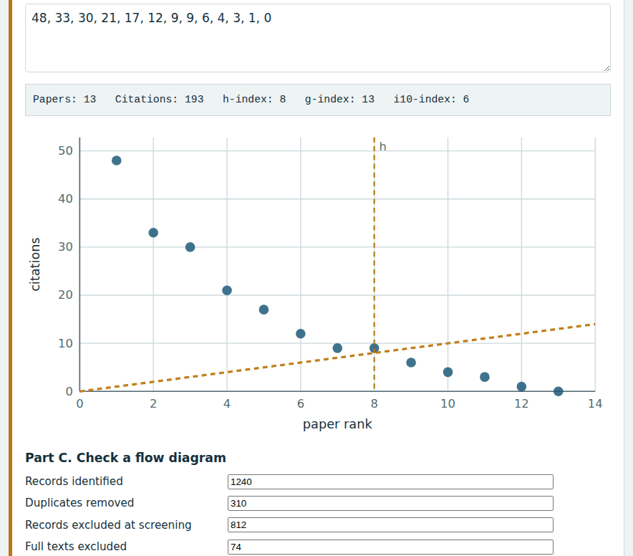Click the data point at rank 4 (21 citations)
The image size is (633, 556).
tap(227, 290)
